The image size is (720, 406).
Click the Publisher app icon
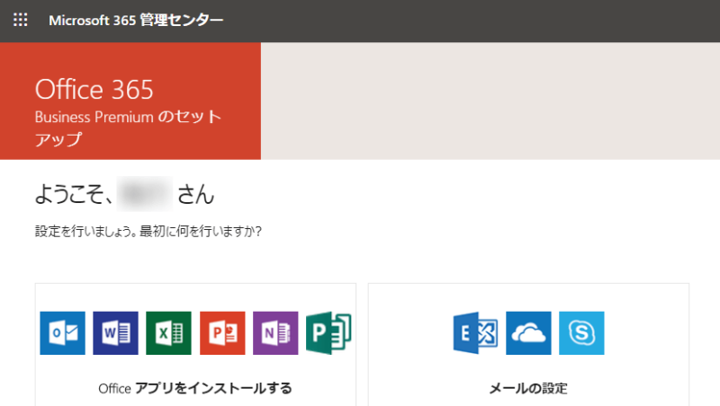point(328,333)
